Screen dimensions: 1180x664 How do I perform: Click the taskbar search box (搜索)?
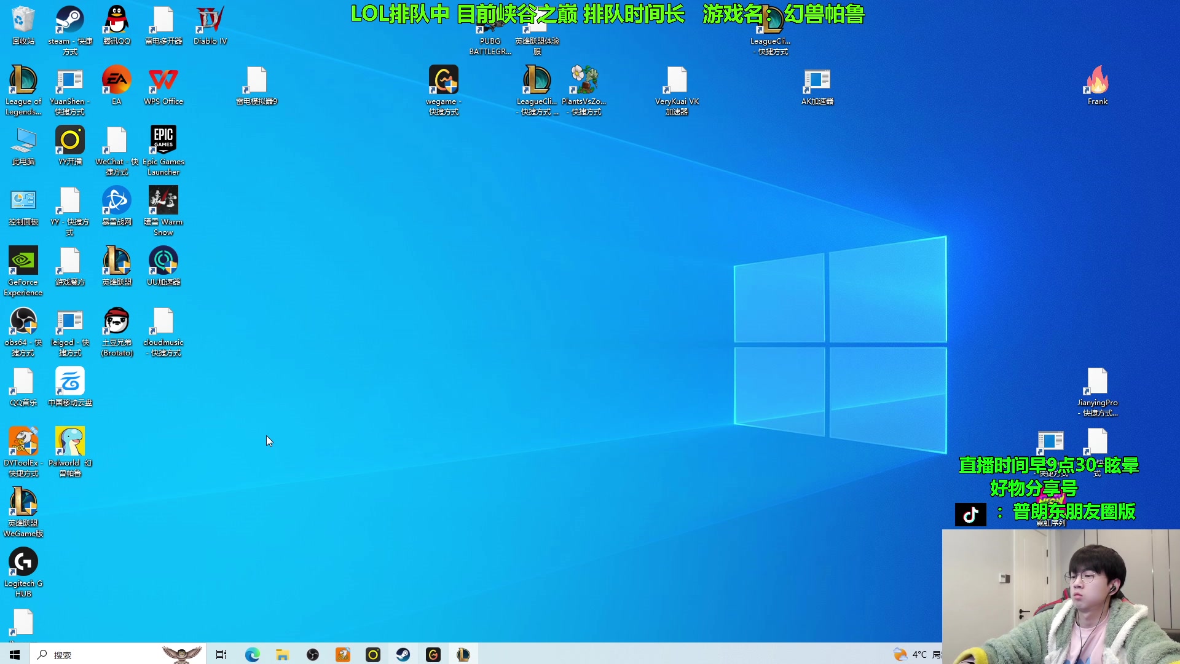click(x=117, y=654)
